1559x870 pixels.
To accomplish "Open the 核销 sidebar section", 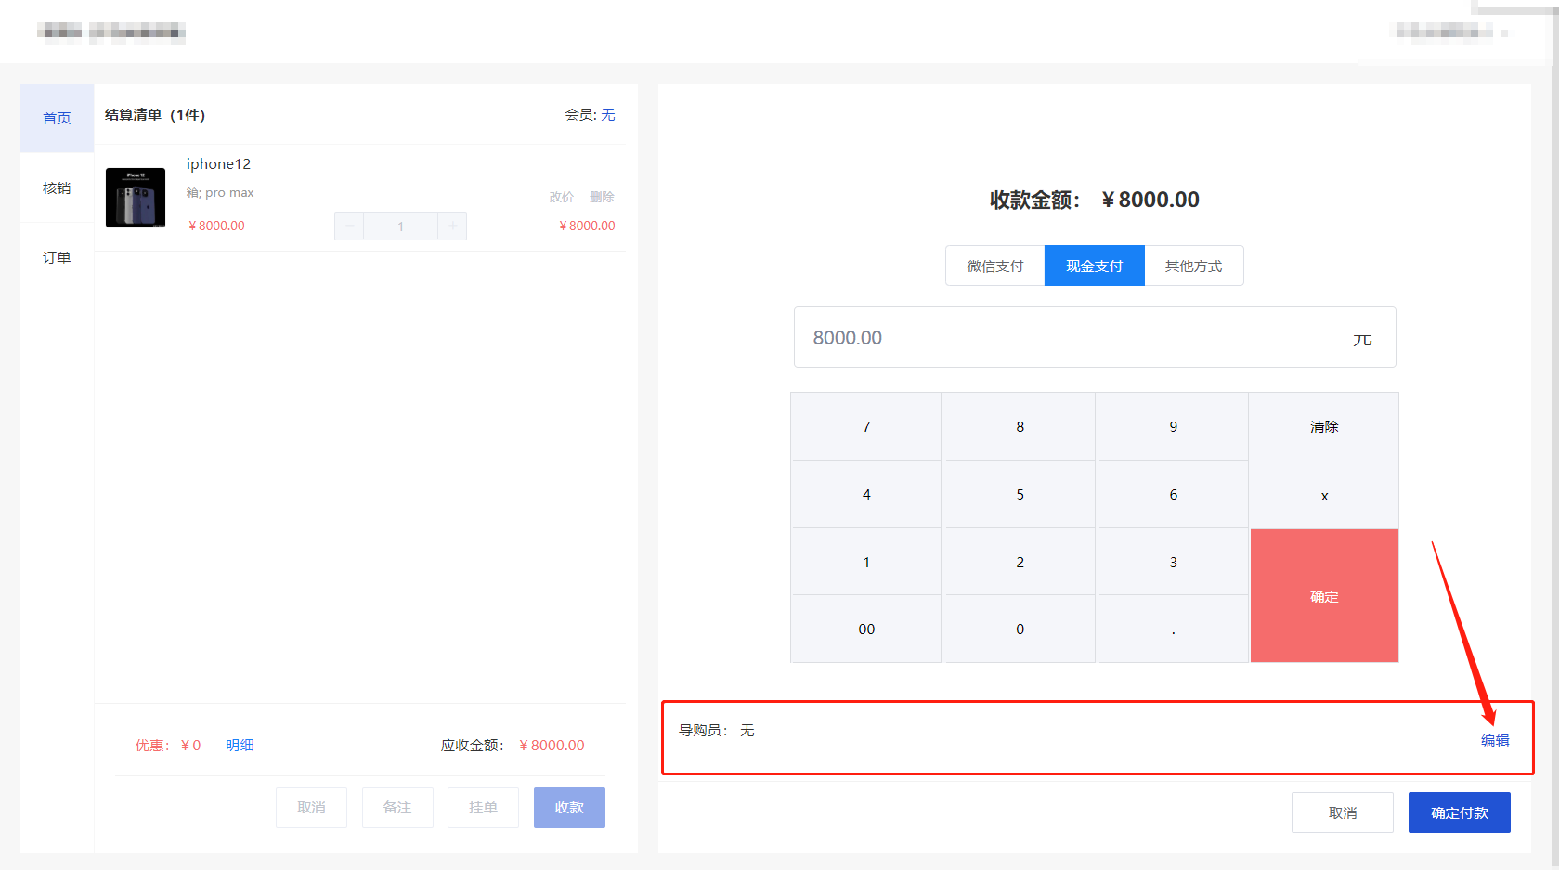I will [57, 188].
